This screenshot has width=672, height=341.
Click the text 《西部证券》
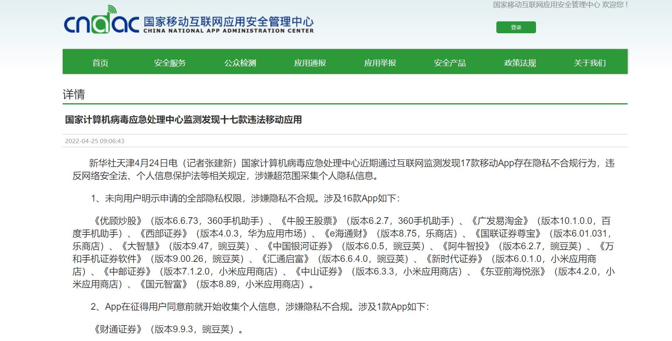point(163,233)
